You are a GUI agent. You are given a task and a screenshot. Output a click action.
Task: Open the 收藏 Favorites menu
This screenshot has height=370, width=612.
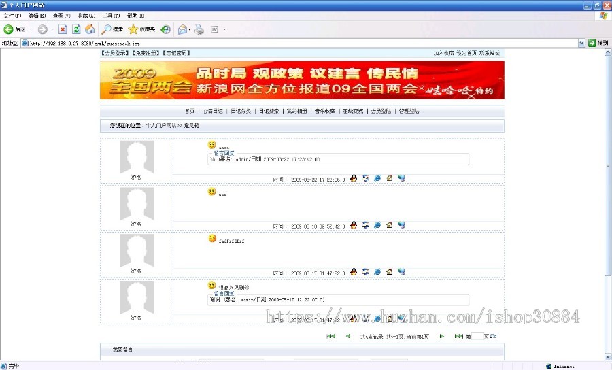[x=86, y=16]
